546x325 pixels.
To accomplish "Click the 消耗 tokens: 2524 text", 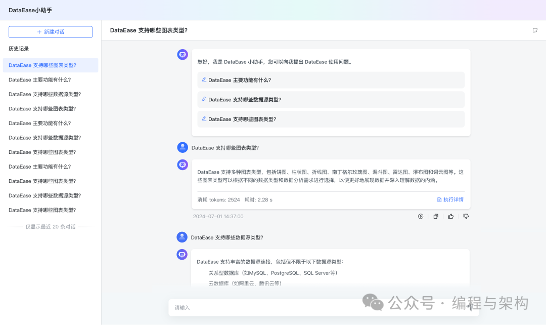I will tap(219, 200).
